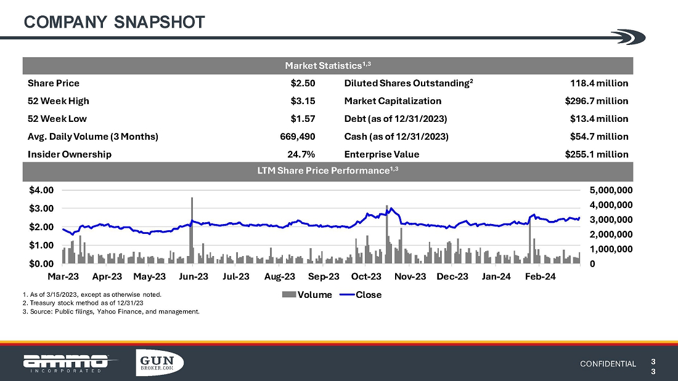Click the Oct-23 x-axis label
The width and height of the screenshot is (678, 381).
coord(366,276)
